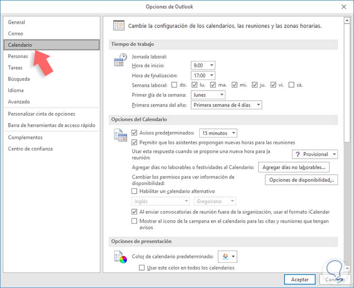This screenshot has height=288, width=354.
Task: Uncheck the mi. workday checkbox
Action: pos(235,85)
